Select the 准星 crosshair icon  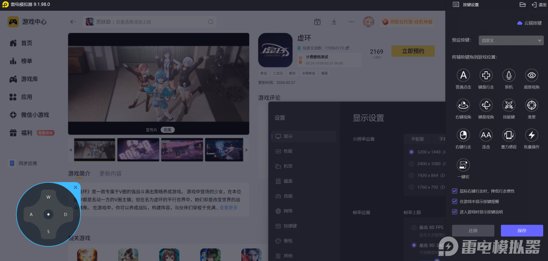point(532,105)
